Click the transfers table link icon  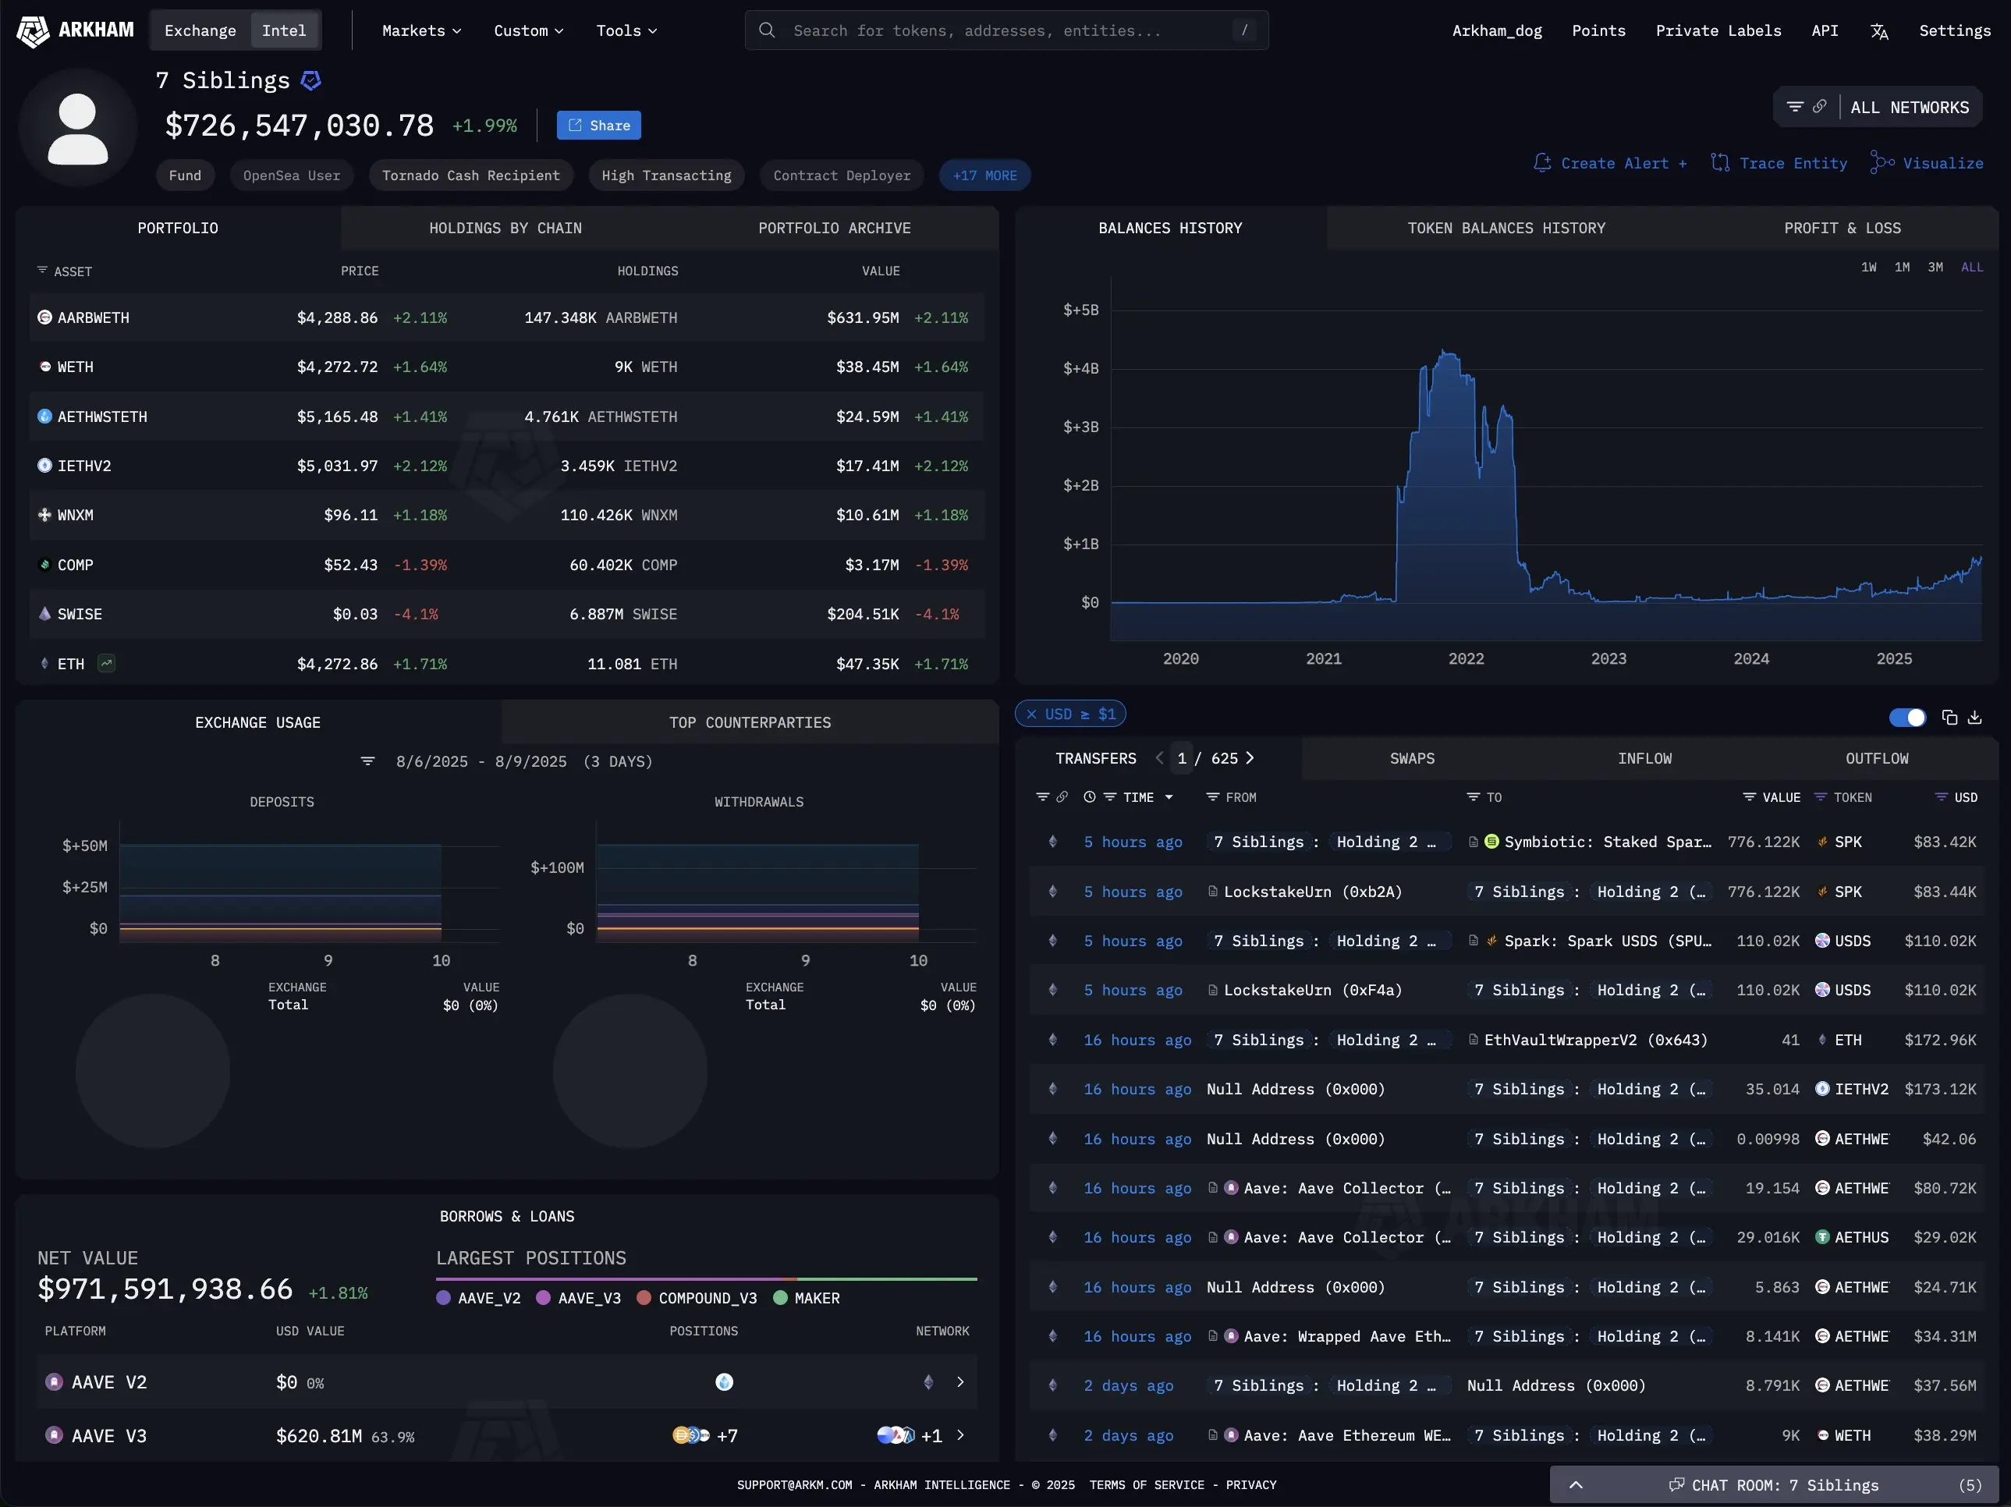(x=1062, y=796)
